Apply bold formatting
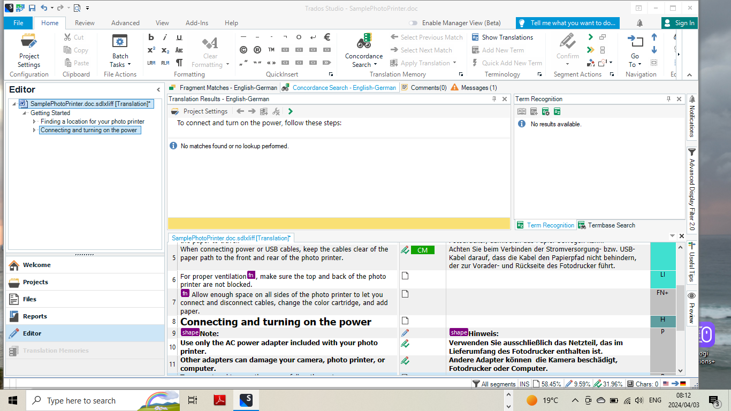Viewport: 731px width, 411px height. 151,37
